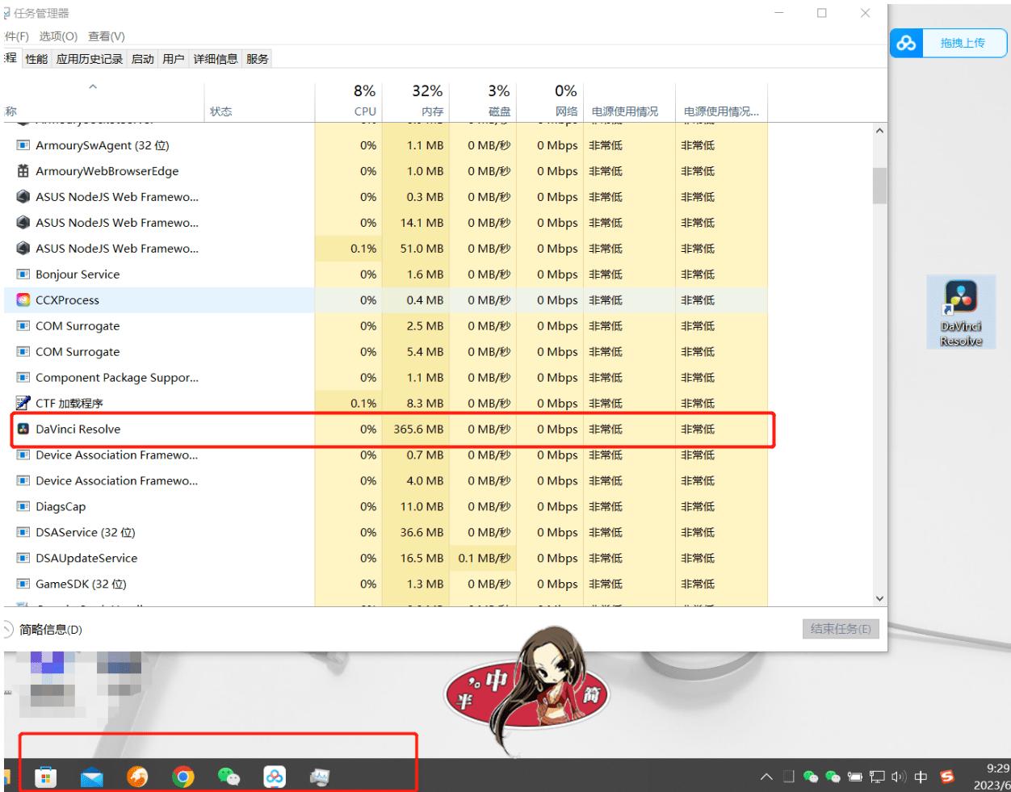Show hidden system tray icons

(766, 777)
